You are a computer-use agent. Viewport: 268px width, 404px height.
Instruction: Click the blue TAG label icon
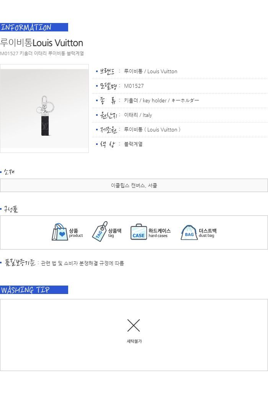tap(100, 232)
